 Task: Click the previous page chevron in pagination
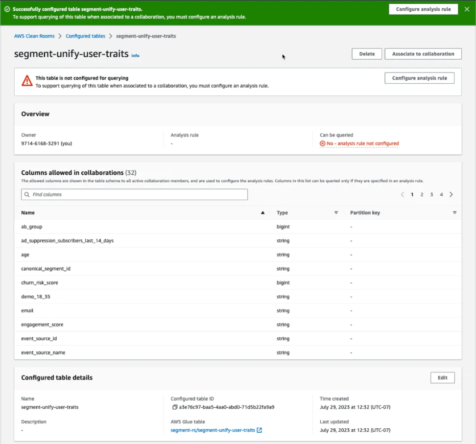pyautogui.click(x=403, y=194)
